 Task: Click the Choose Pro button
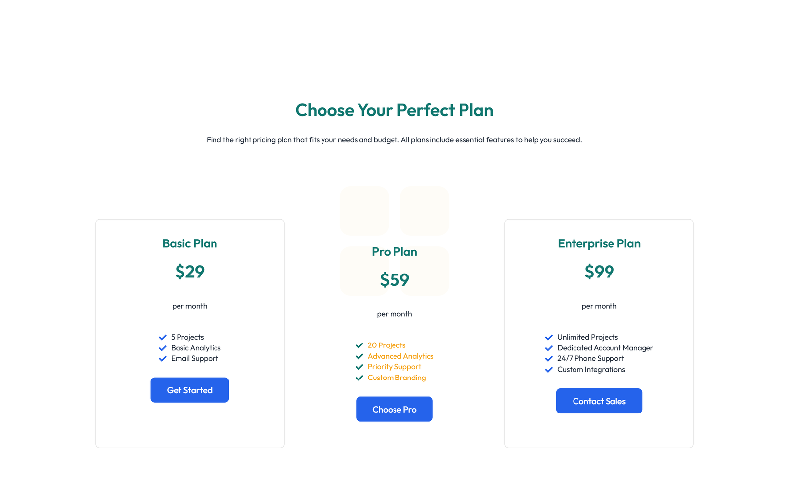(394, 409)
